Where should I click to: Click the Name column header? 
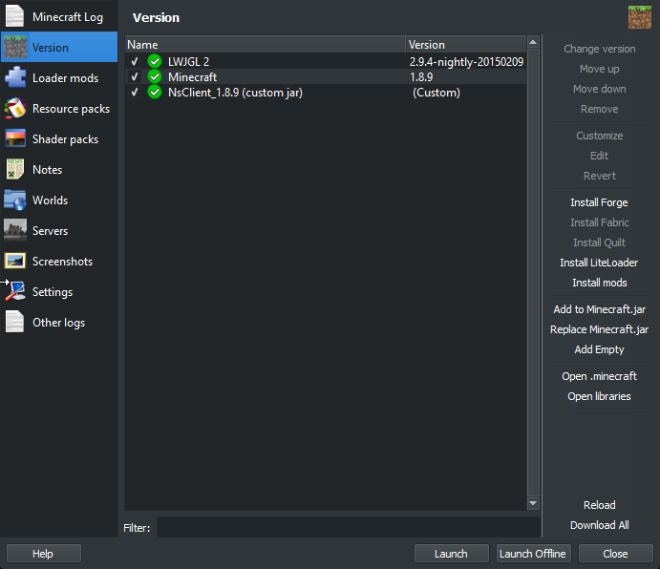[x=266, y=45]
